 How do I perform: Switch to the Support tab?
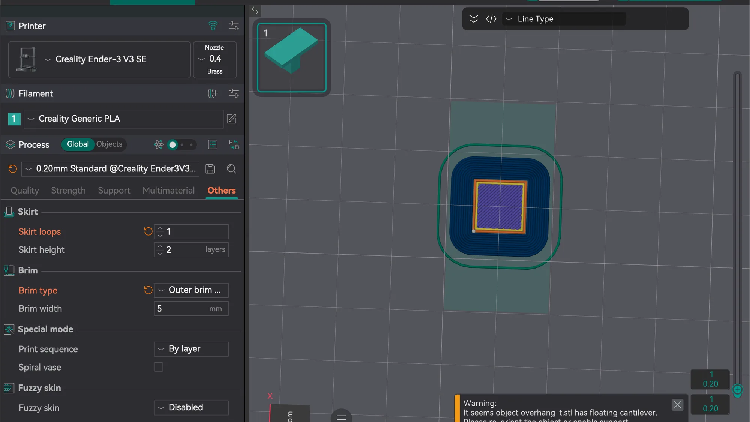click(x=114, y=191)
